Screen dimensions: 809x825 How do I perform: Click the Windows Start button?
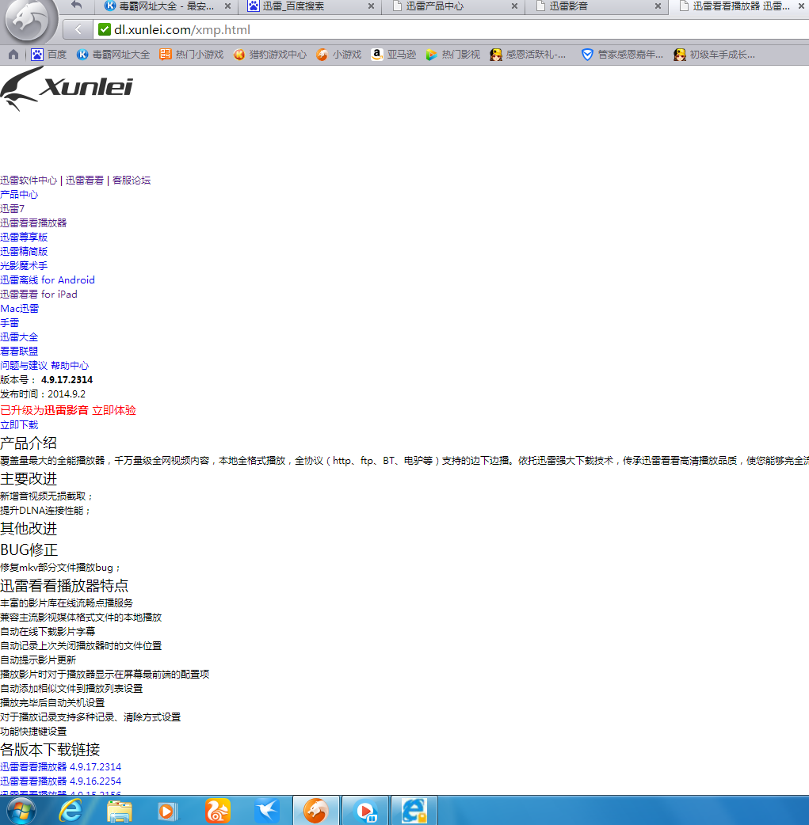coord(22,811)
